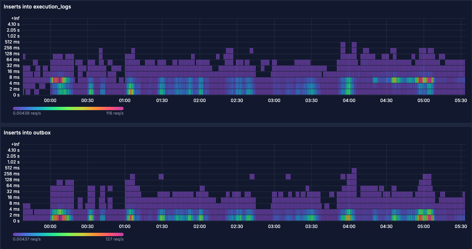Image resolution: width=472 pixels, height=249 pixels.
Task: Click the 00:00 timestamp under execution_logs
Action: 50,100
